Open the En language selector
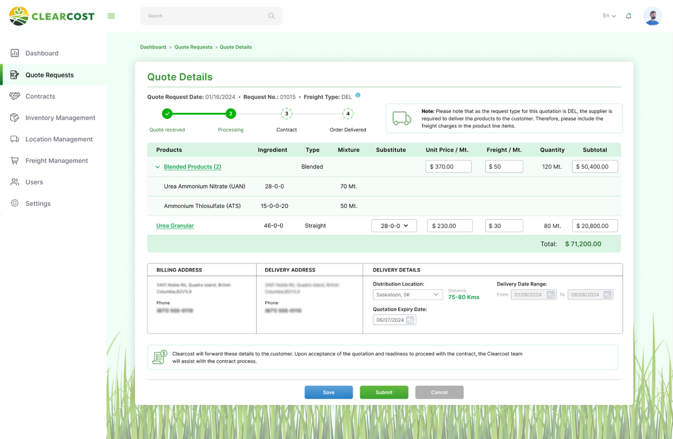Viewport: 673px width, 439px height. tap(609, 16)
